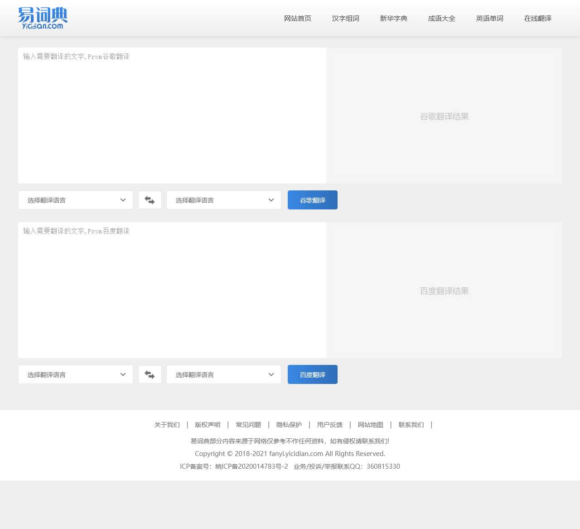Open the target language dropdown for 谷歌翻译
This screenshot has height=529, width=580.
click(223, 200)
